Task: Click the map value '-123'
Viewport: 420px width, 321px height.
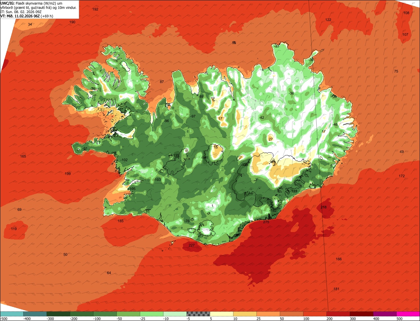Action: pyautogui.click(x=293, y=191)
